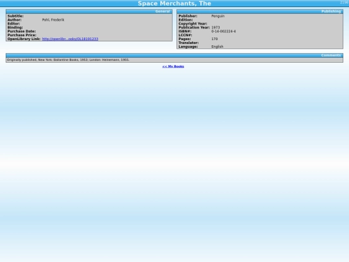Click the Subtitle label
Image resolution: width=349 pixels, height=262 pixels.
16,16
